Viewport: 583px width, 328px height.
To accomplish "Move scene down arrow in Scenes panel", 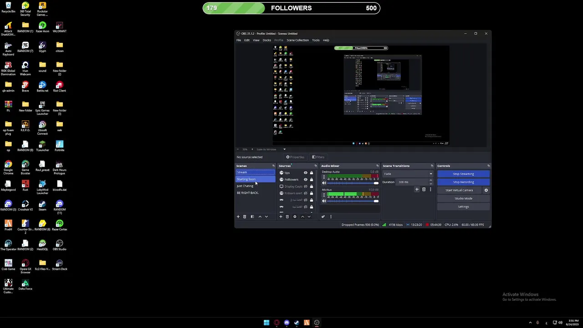I will 266,216.
